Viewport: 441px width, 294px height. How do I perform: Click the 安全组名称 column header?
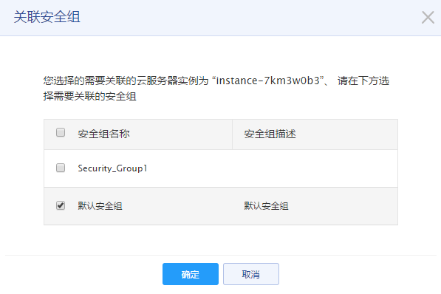103,134
